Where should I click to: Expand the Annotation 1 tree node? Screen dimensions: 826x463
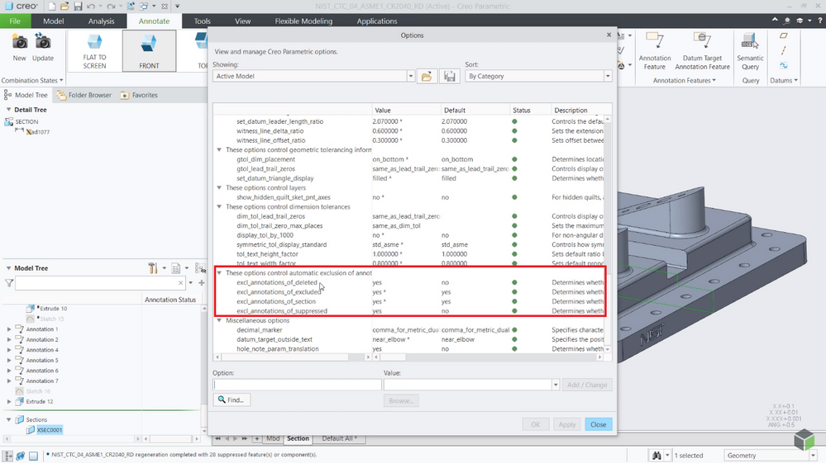pos(9,329)
